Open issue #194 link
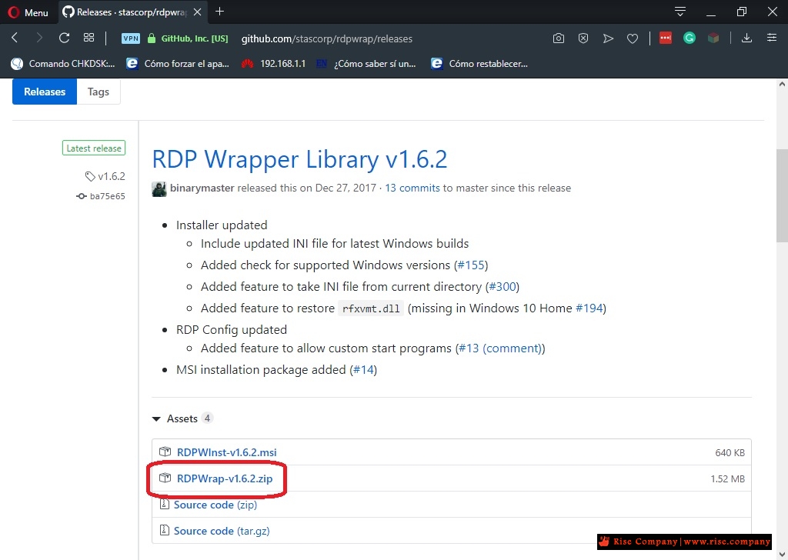Image resolution: width=788 pixels, height=560 pixels. [x=589, y=308]
